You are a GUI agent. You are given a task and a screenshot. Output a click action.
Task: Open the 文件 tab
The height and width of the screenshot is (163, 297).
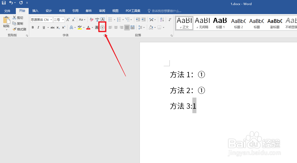pyautogui.click(x=7, y=11)
